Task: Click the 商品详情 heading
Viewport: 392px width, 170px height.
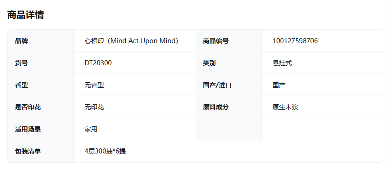Action: pos(25,15)
